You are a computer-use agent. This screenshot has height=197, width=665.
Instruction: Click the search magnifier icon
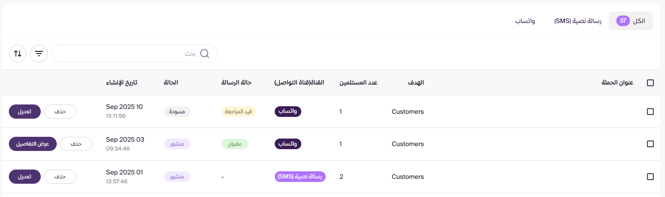(x=205, y=54)
